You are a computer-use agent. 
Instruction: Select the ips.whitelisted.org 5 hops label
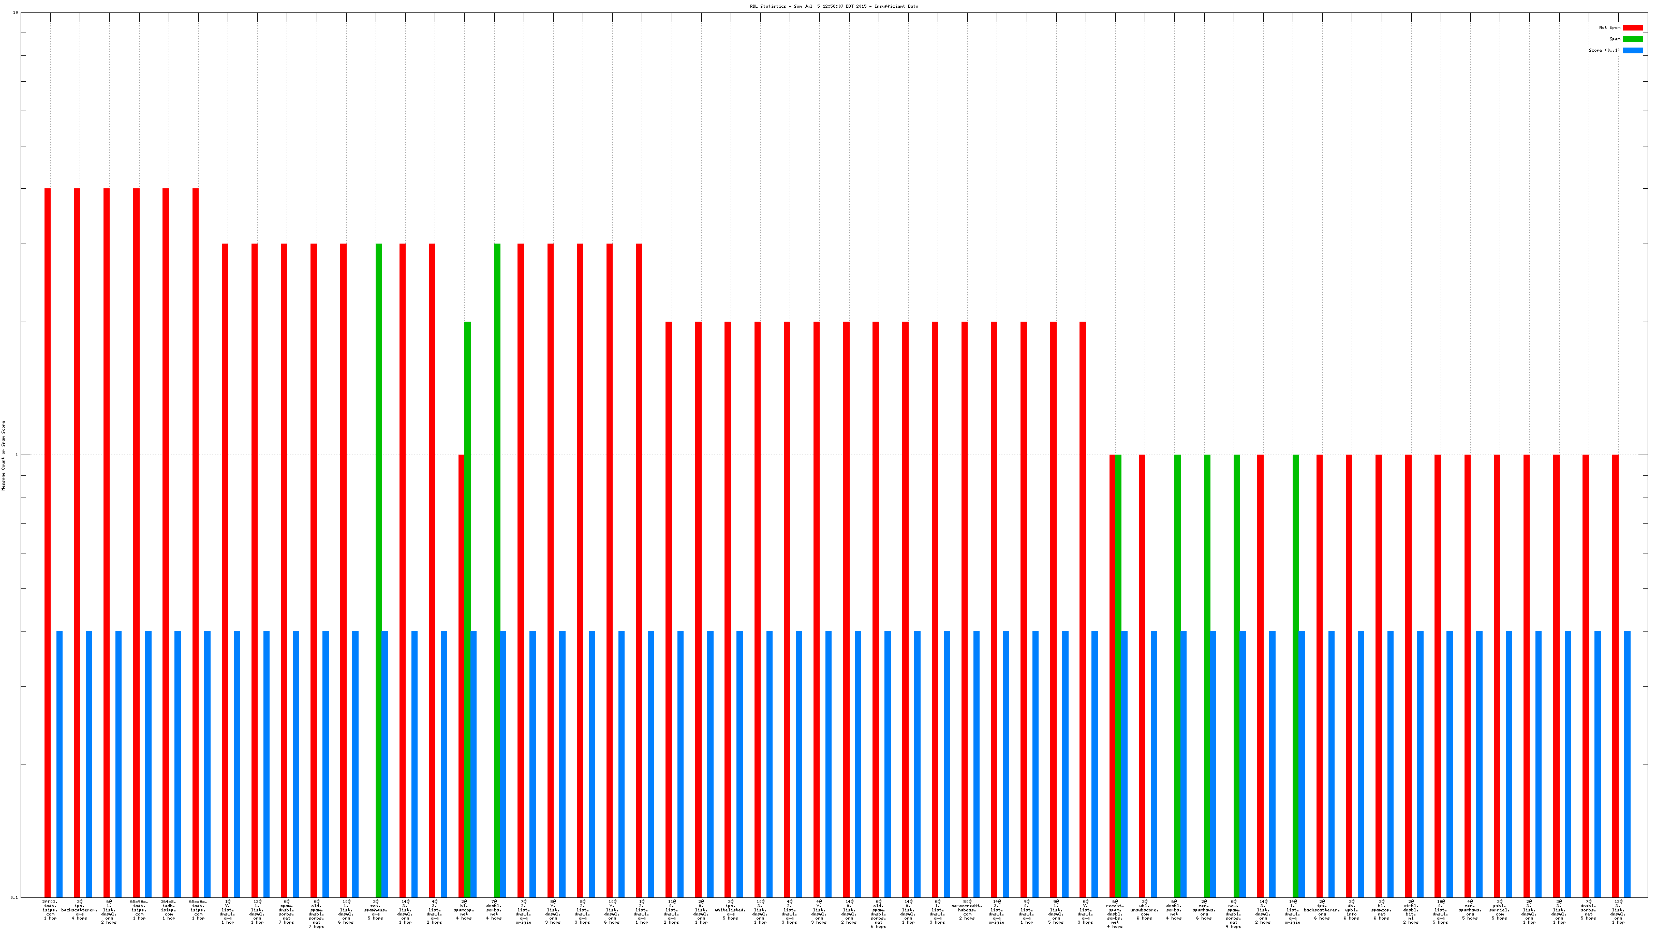tap(730, 910)
